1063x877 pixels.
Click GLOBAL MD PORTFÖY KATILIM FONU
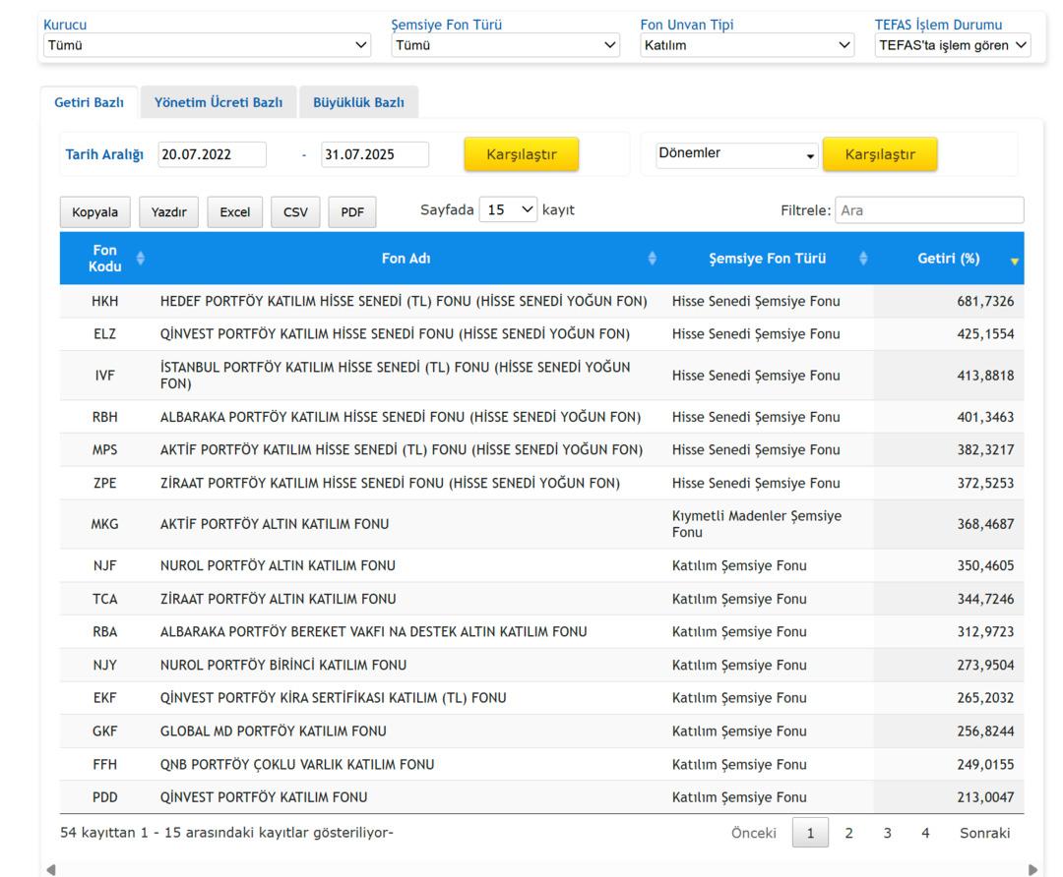(274, 731)
